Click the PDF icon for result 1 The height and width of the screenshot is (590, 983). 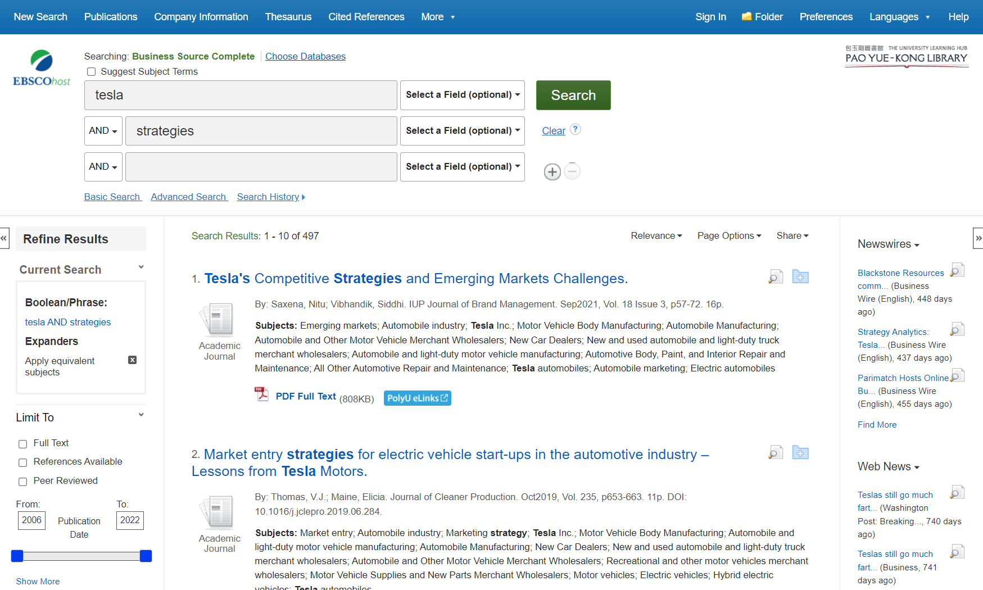point(262,394)
